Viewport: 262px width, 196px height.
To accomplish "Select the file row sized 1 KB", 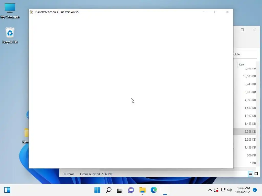I will point(245,163).
